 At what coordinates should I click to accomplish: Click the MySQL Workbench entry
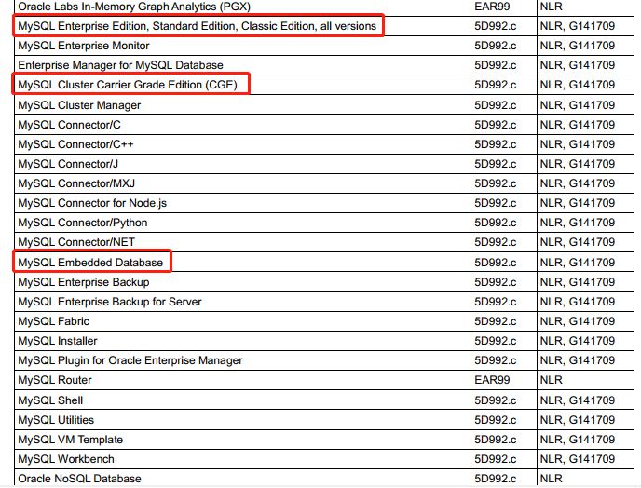[x=66, y=460]
